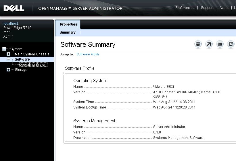Viewport: 236px width, 161px height.
Task: Click the VMware ESXi name value
Action: tap(164, 87)
